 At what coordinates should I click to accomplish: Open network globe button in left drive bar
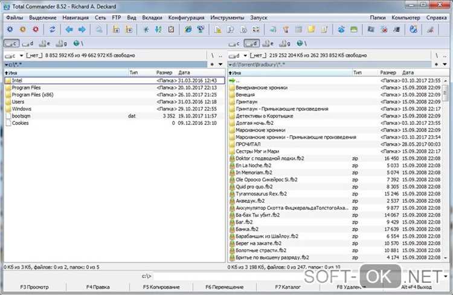pos(78,43)
